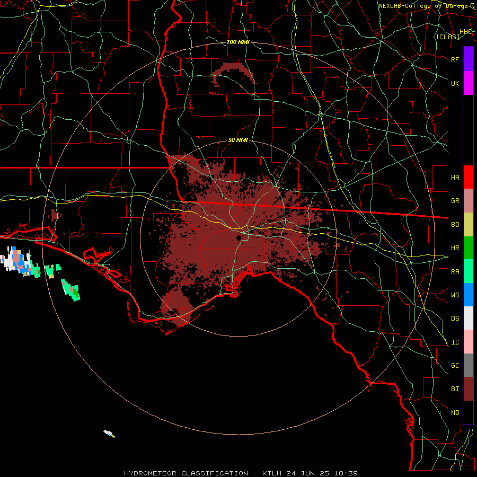477x477 pixels.
Task: Select the 'GR' legend label
Action: 455,201
